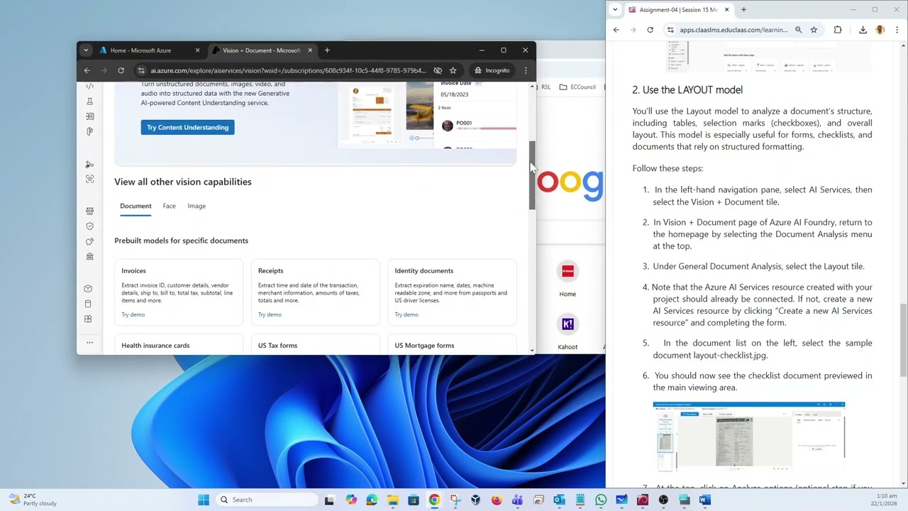Open the Azure browser's three-dot menu

[526, 70]
